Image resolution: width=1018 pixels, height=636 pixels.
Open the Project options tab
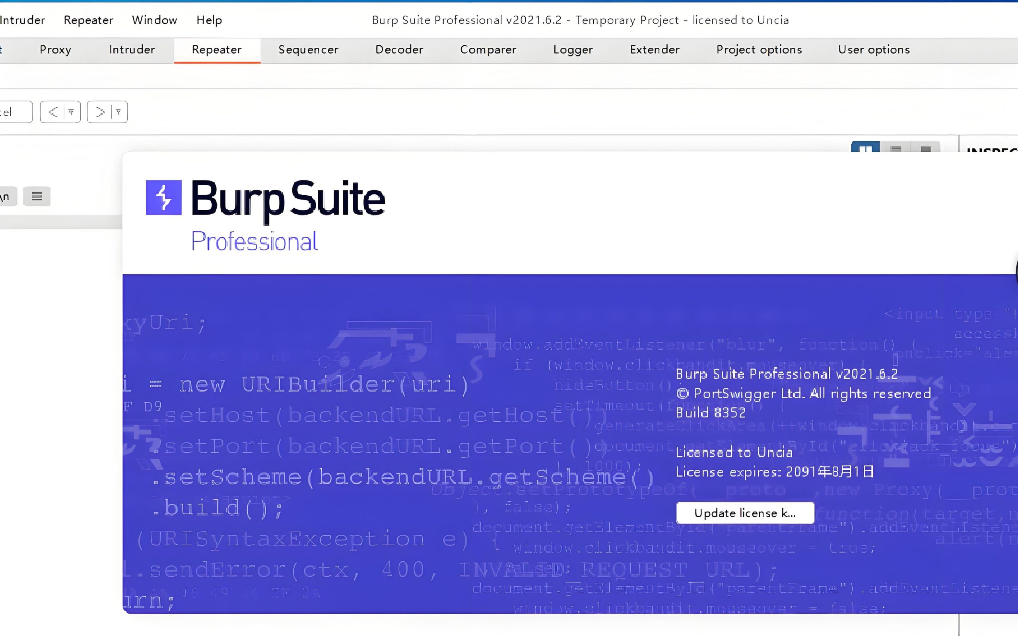coord(758,50)
